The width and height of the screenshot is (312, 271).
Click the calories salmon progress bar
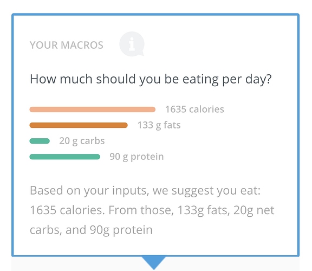point(93,109)
